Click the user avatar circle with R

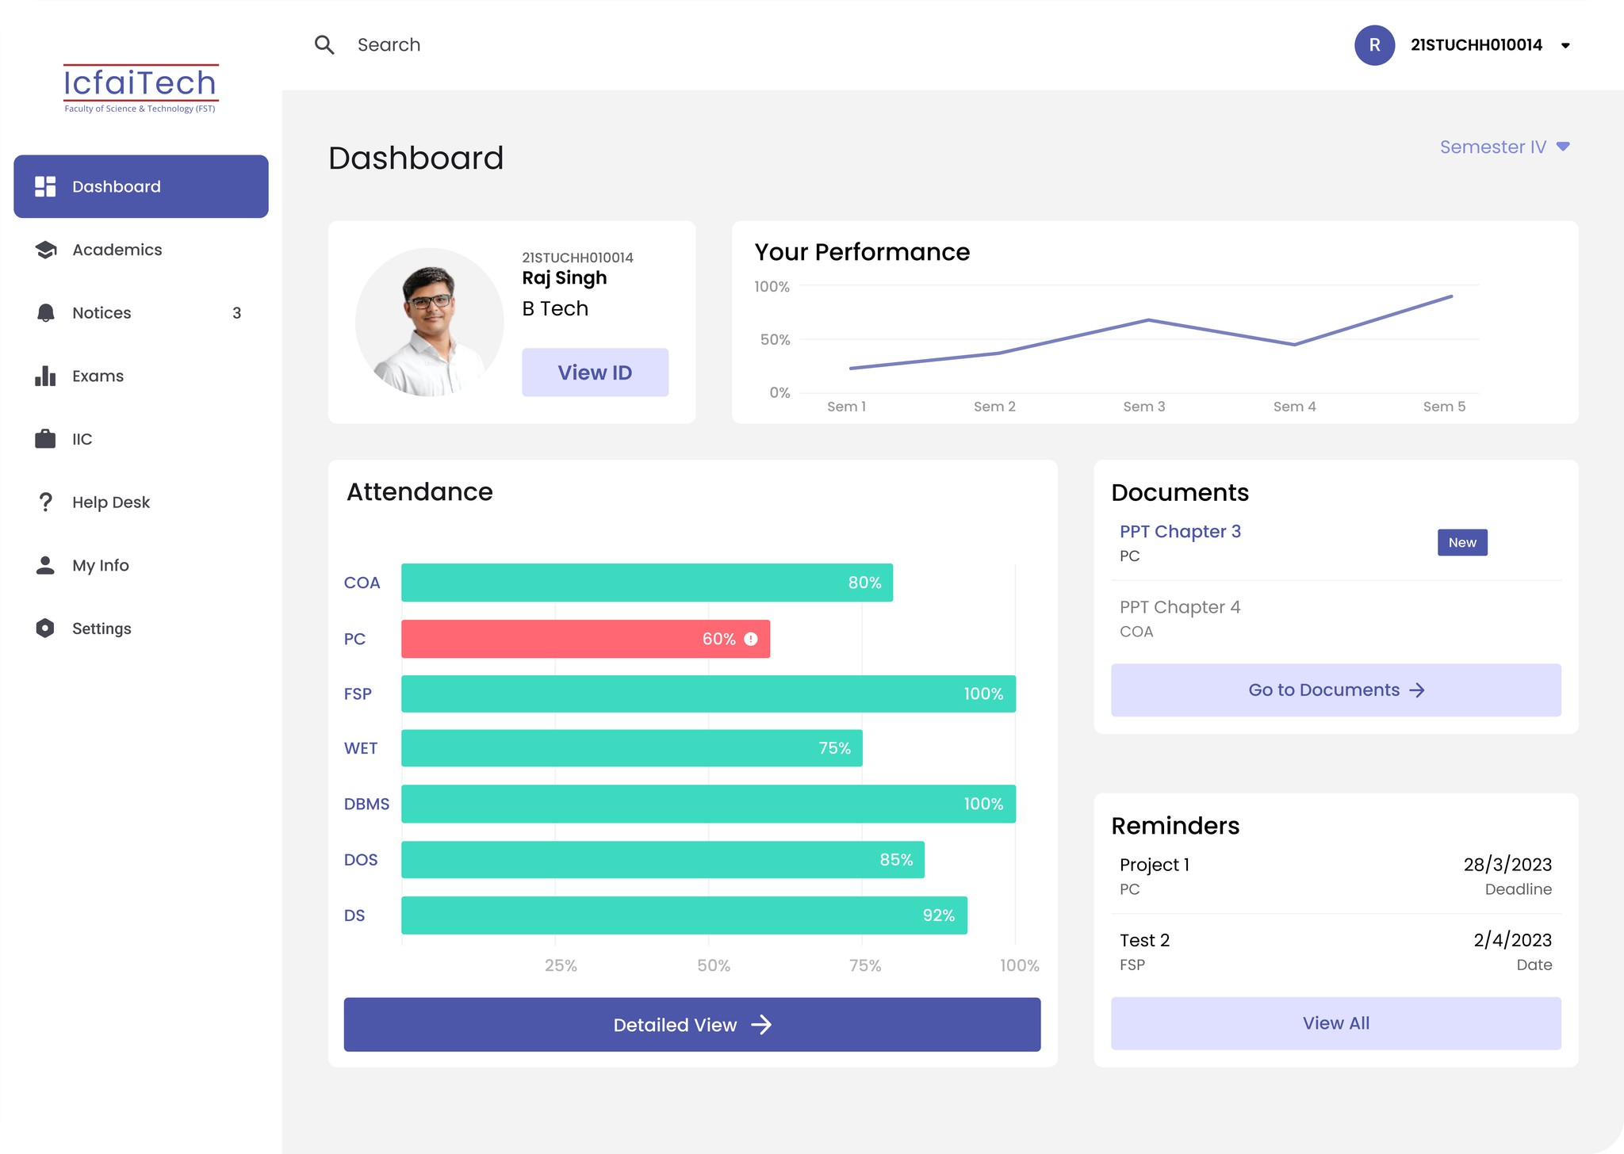[1374, 45]
